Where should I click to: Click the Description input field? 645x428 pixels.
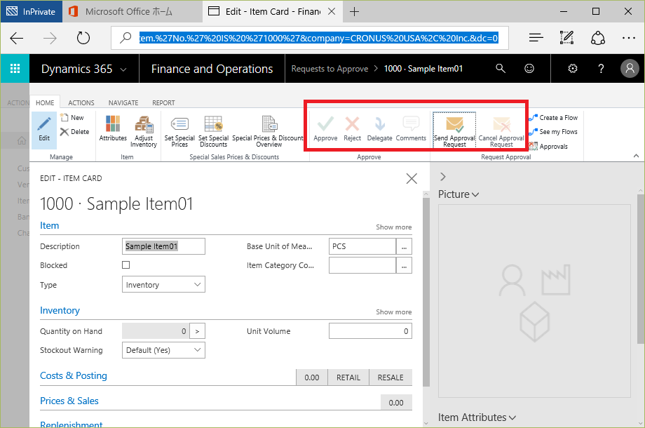(x=163, y=246)
